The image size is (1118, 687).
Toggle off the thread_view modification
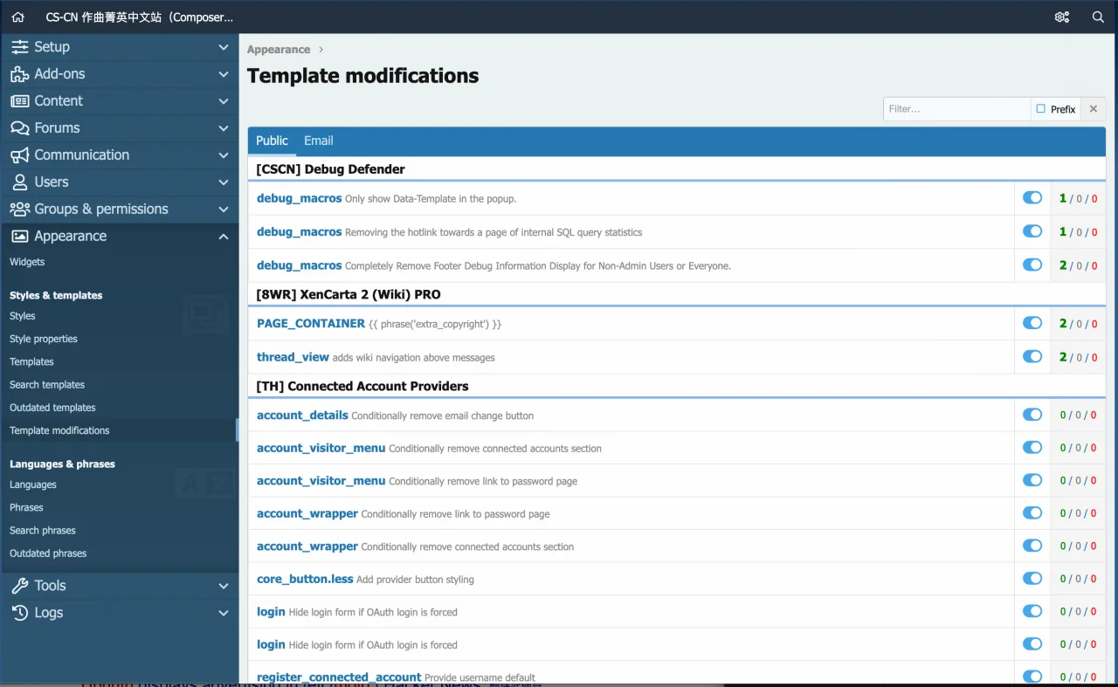click(x=1032, y=356)
